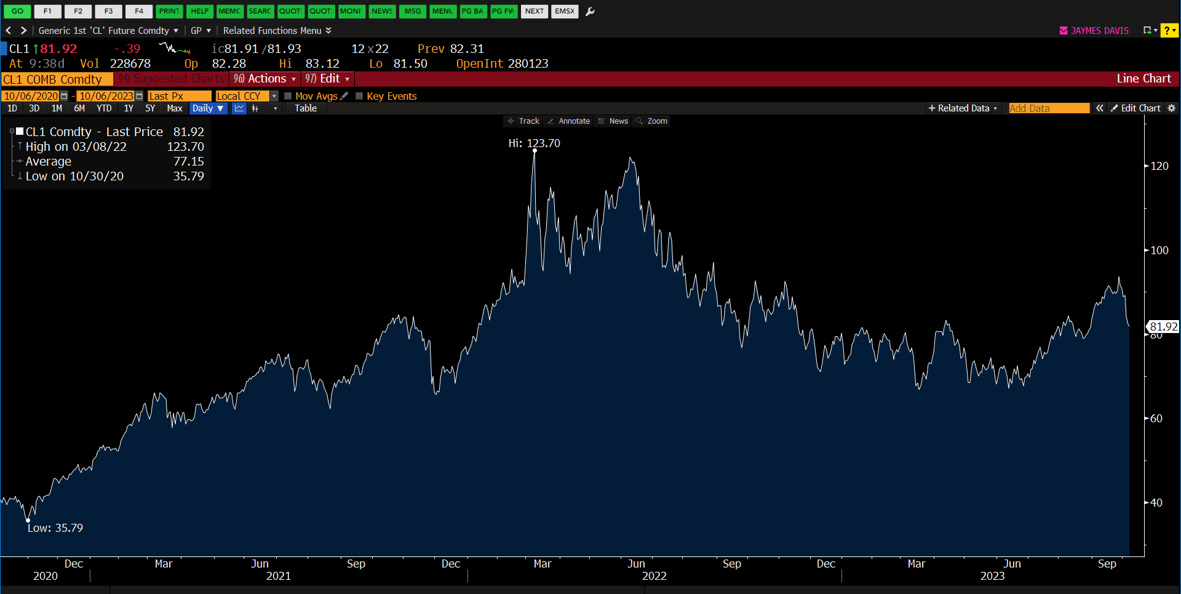
Task: Click the CL1 legend color square
Action: pos(20,131)
